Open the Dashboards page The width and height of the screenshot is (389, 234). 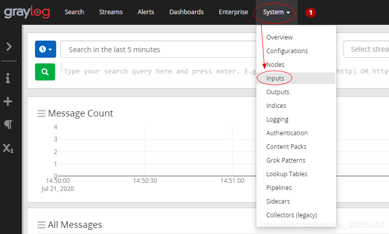click(186, 12)
